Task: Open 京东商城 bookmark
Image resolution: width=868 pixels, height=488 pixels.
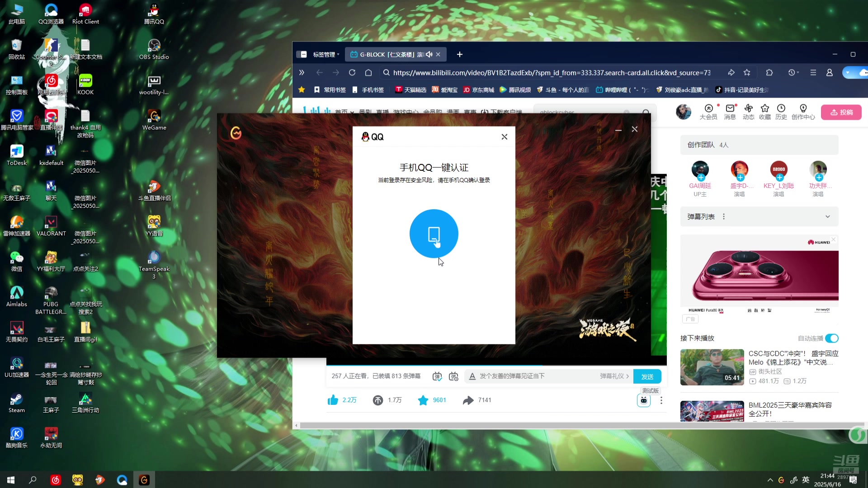Action: [x=478, y=90]
